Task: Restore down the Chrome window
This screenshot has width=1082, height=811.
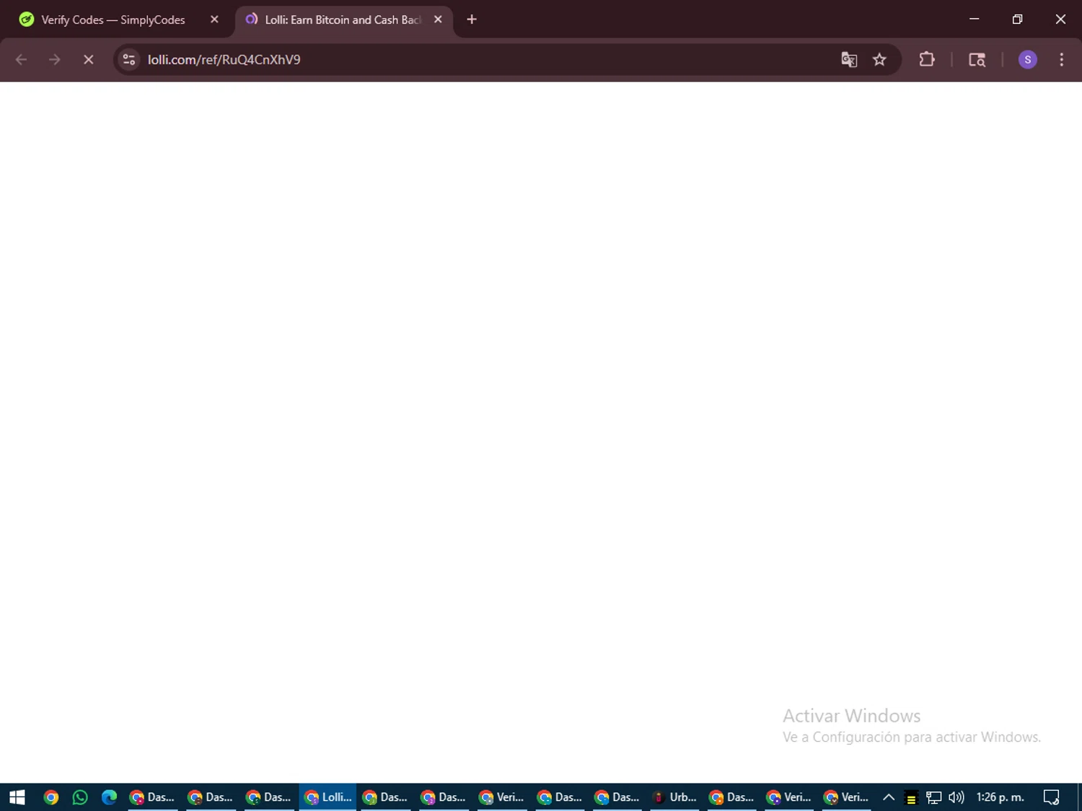Action: (x=1017, y=19)
